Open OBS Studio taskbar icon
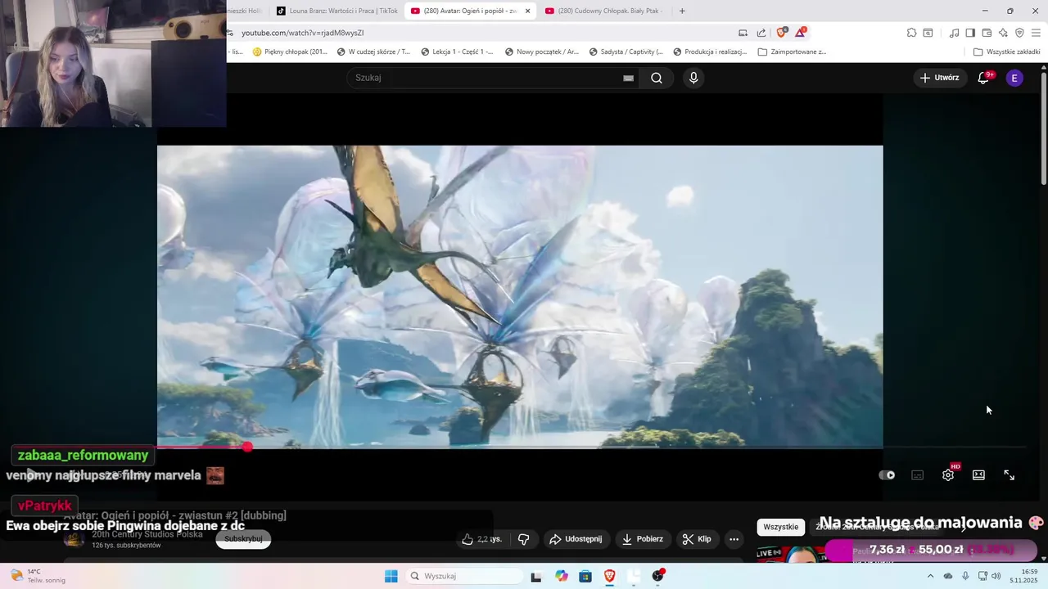Screen dimensions: 1048x589 point(658,576)
